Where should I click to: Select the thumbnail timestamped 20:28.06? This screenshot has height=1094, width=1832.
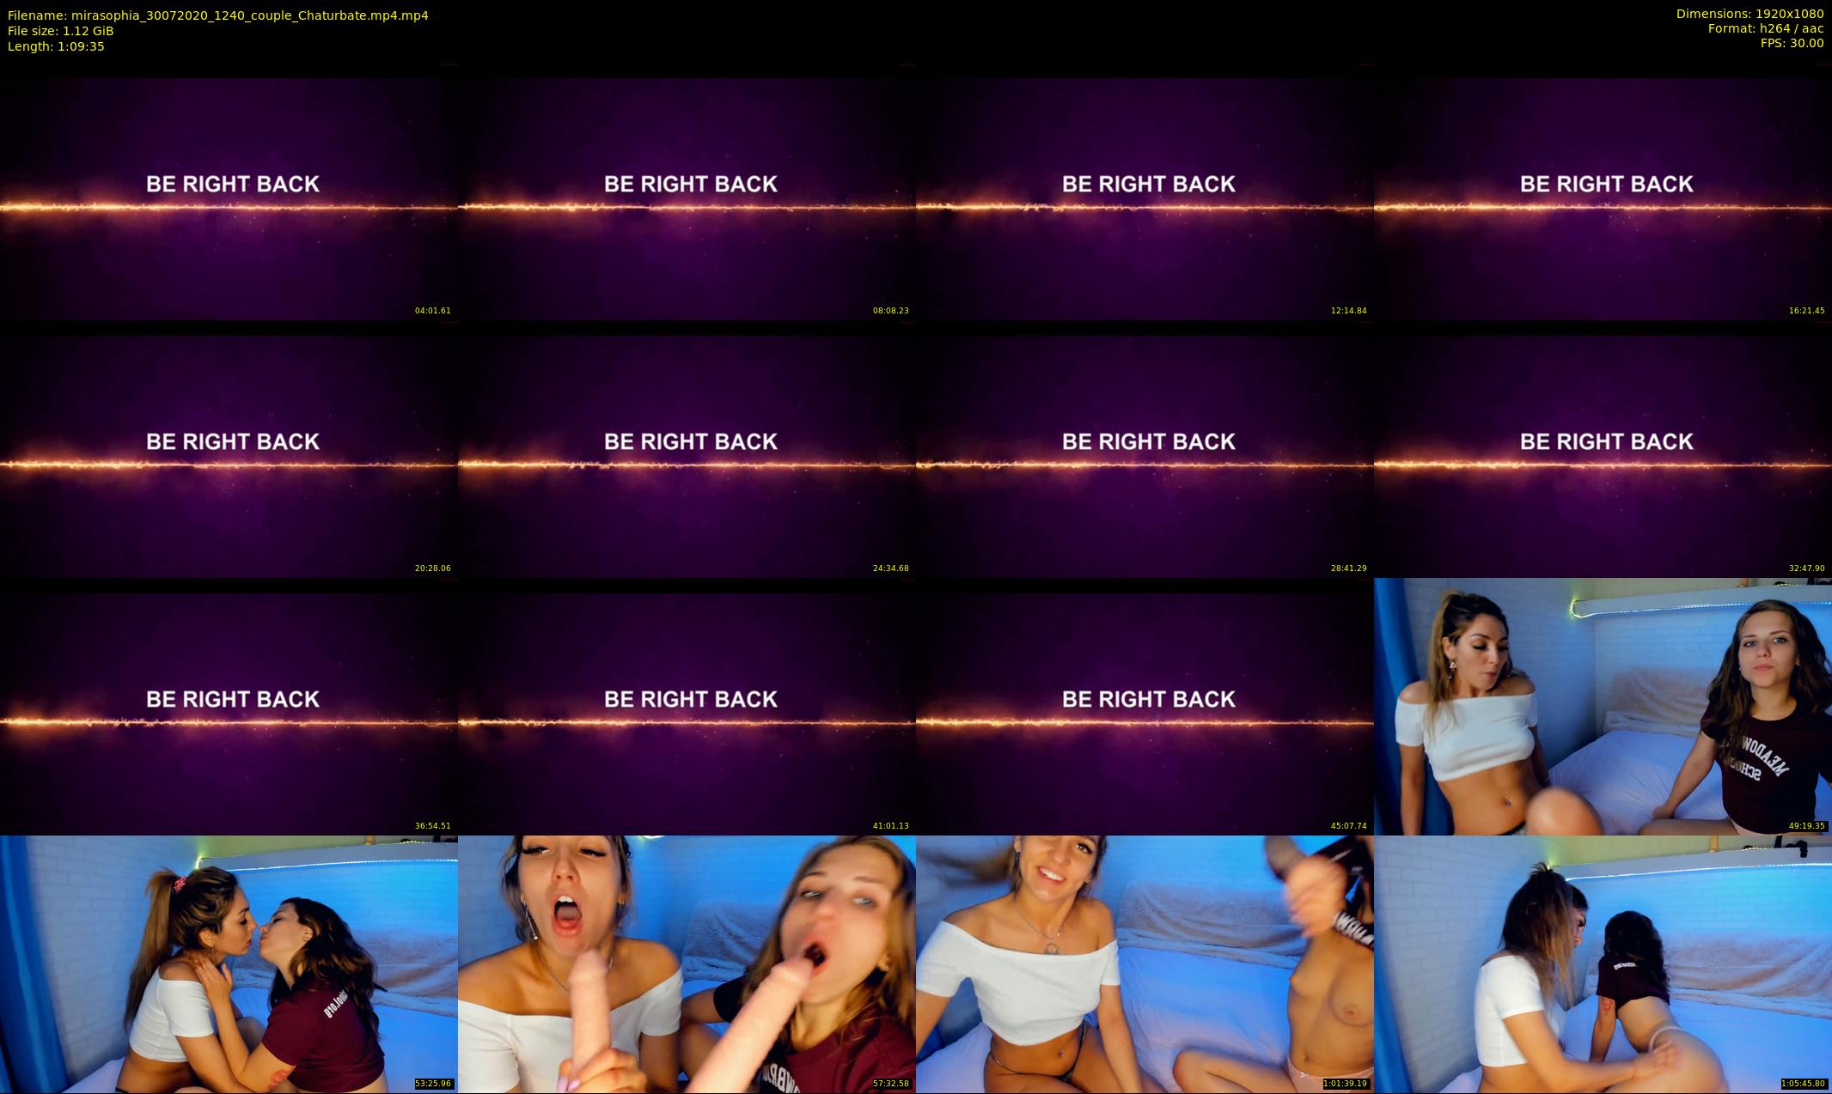229,449
